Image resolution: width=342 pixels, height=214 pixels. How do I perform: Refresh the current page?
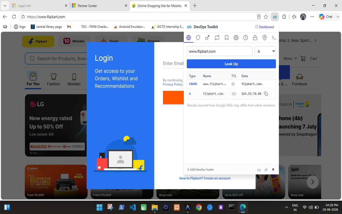tap(14, 17)
